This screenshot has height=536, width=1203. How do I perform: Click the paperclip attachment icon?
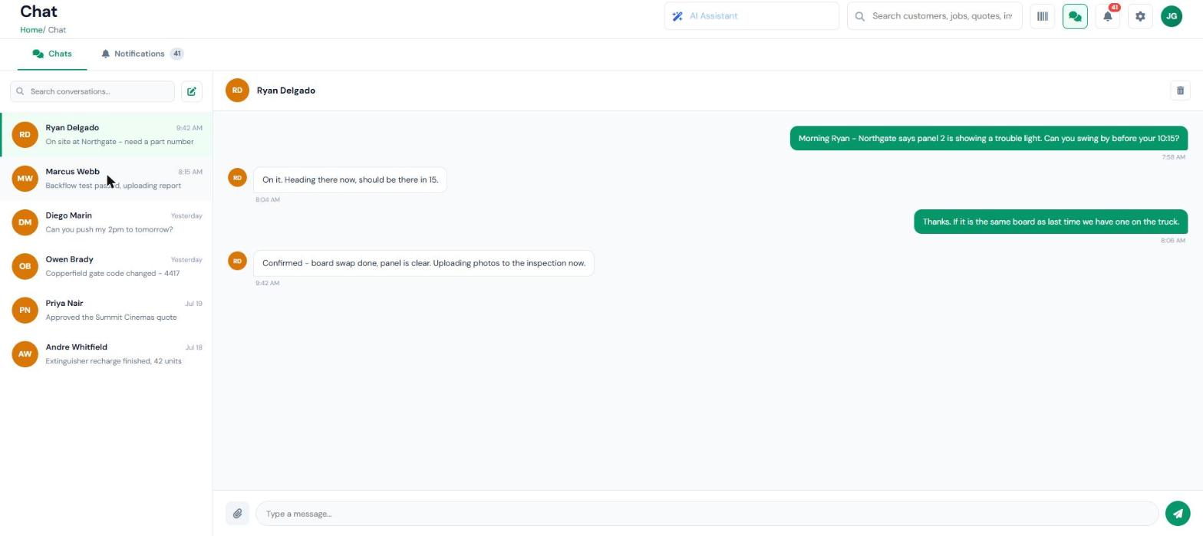(237, 514)
